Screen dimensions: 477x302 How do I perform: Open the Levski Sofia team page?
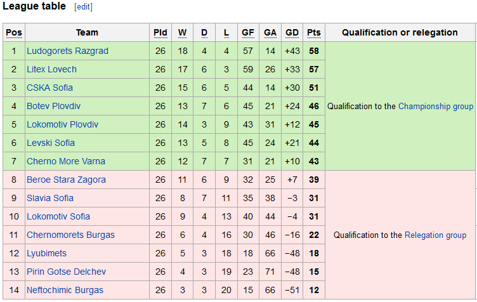click(x=51, y=143)
